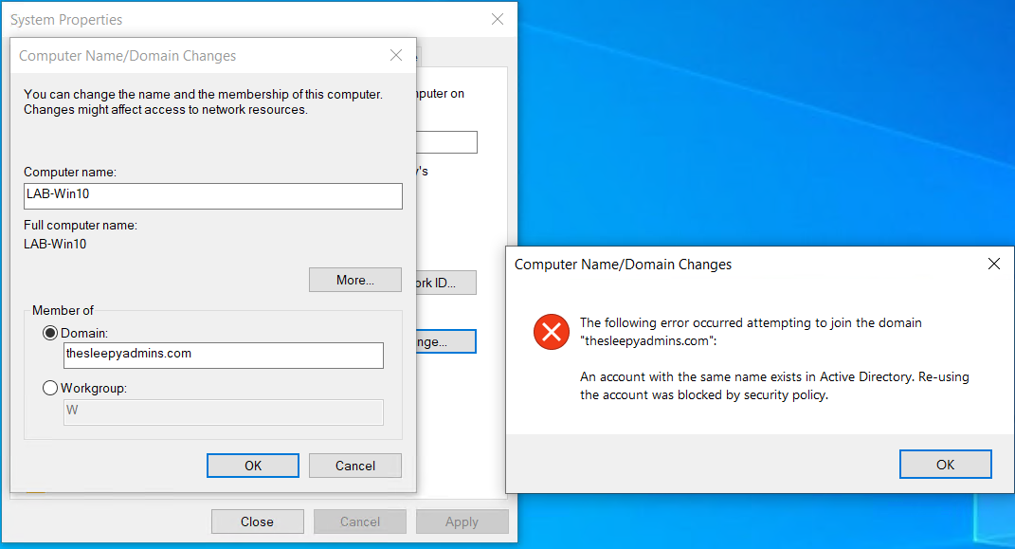
Task: Close the error dialog with its X button
Action: (993, 264)
